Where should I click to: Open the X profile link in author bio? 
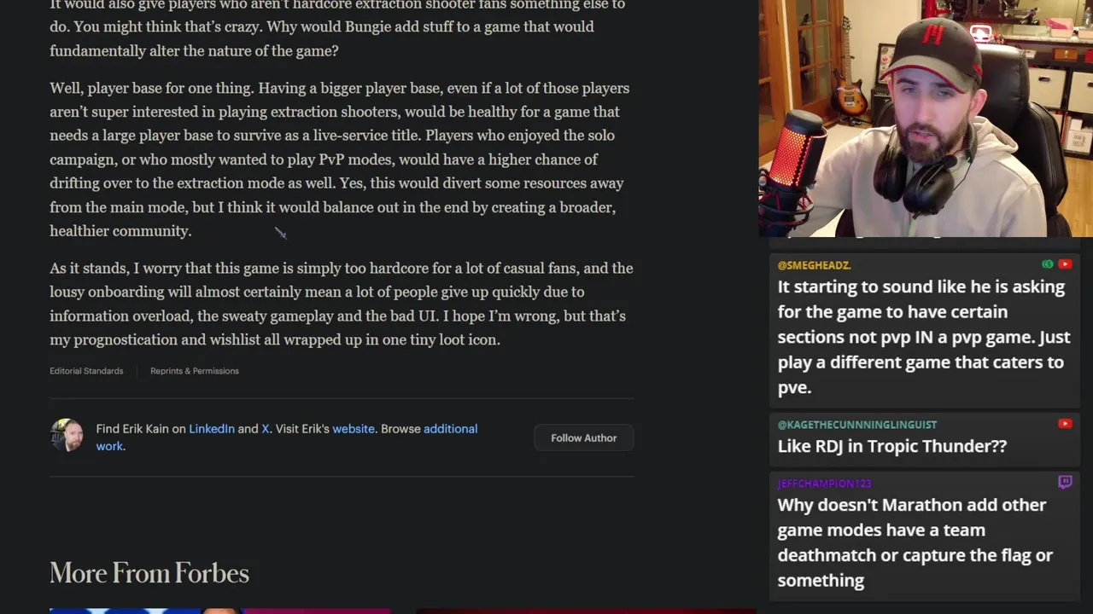pyautogui.click(x=266, y=429)
